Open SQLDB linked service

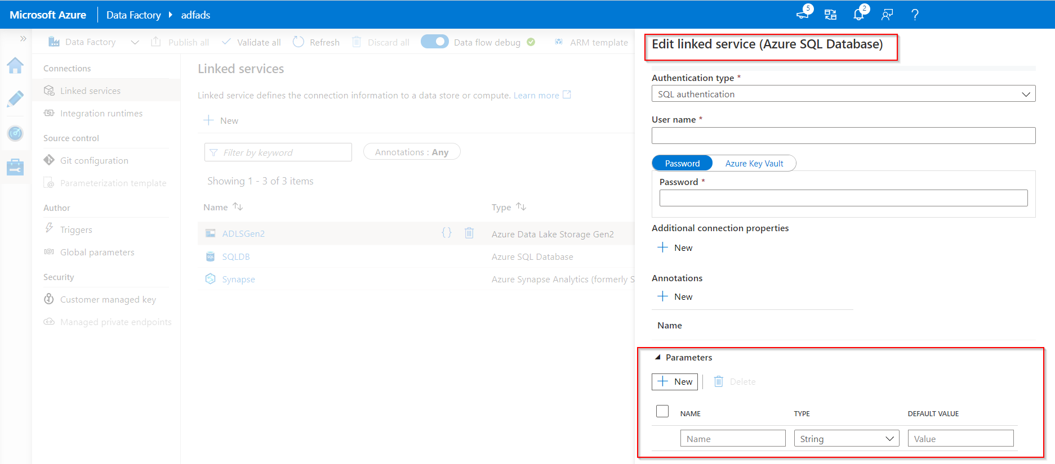click(x=236, y=256)
